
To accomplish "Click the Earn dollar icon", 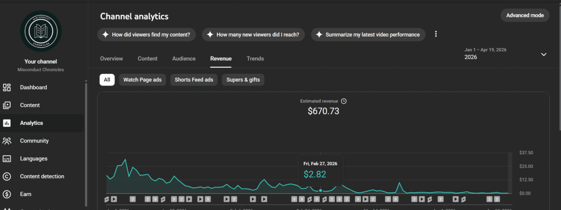I will [7, 194].
